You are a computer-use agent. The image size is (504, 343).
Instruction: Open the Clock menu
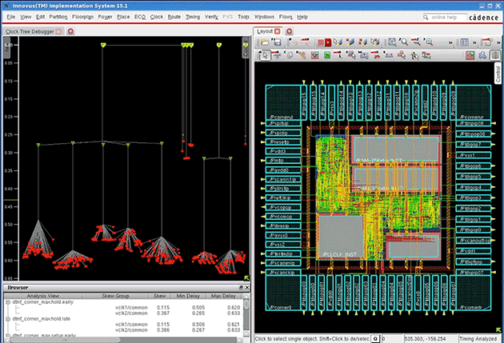click(x=157, y=17)
